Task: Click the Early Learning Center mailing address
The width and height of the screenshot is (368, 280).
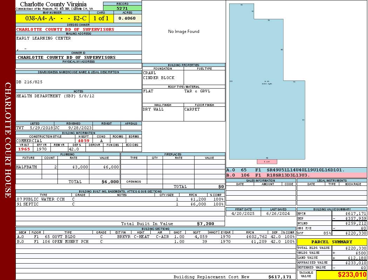Action: [43, 38]
